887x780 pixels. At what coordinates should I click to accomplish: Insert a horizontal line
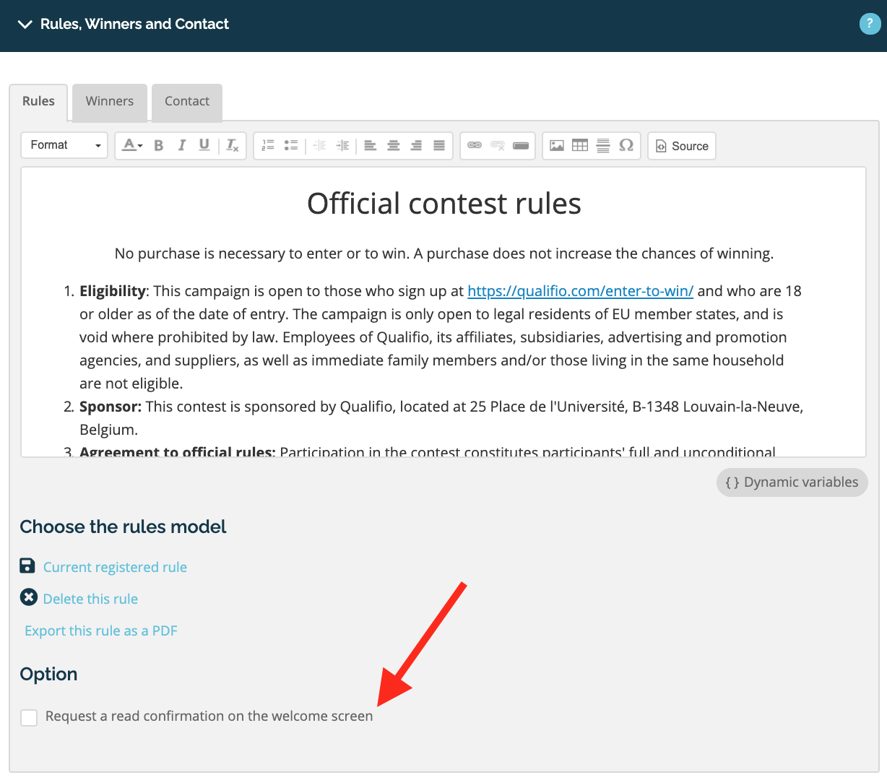coord(603,145)
